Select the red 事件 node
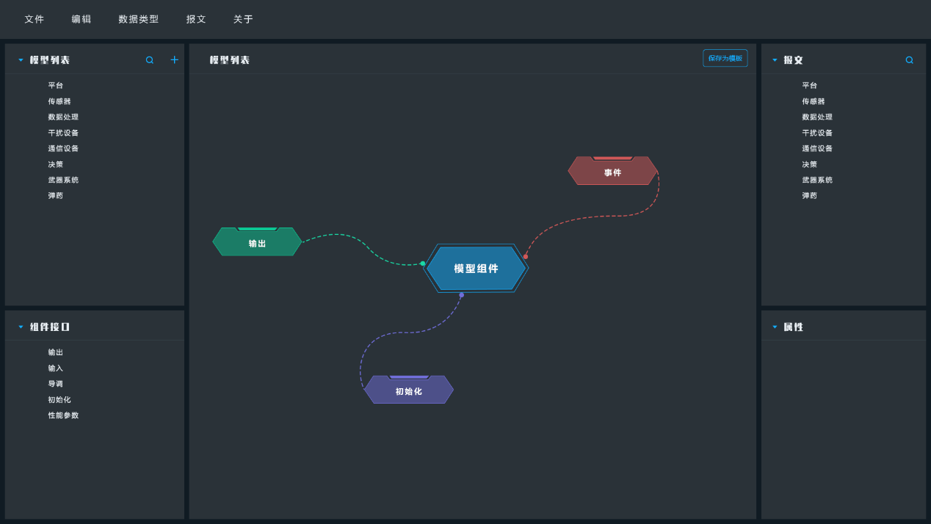This screenshot has width=931, height=524. pos(612,172)
